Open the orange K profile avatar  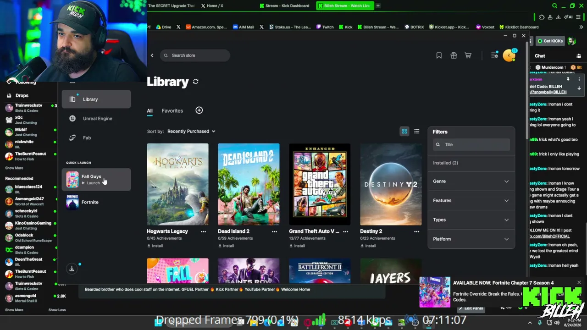point(509,55)
